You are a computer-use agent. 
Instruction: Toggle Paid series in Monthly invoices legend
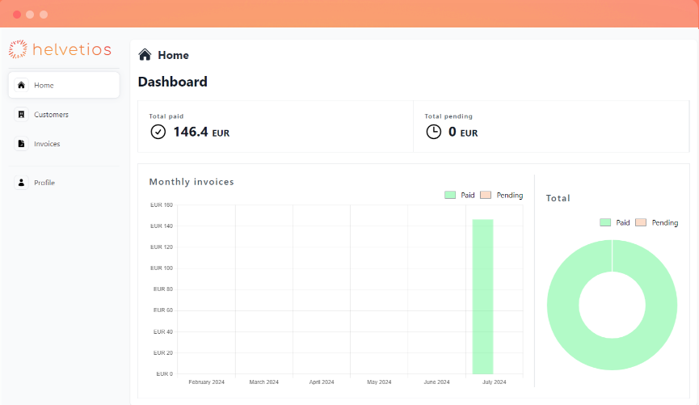(x=450, y=195)
